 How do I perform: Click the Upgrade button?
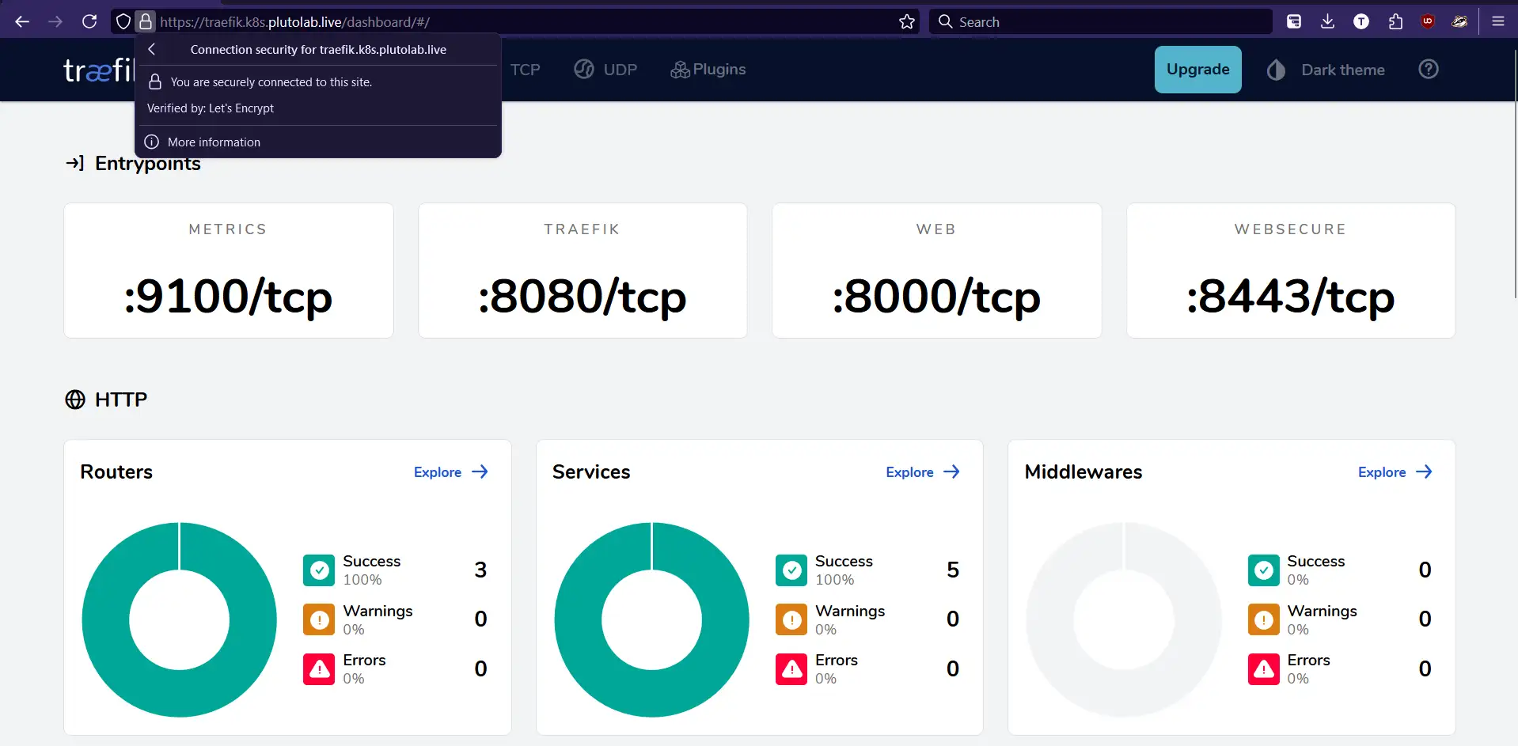tap(1197, 70)
